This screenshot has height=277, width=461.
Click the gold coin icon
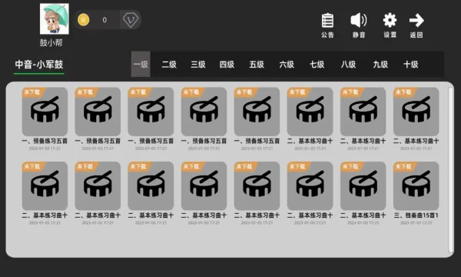(84, 20)
